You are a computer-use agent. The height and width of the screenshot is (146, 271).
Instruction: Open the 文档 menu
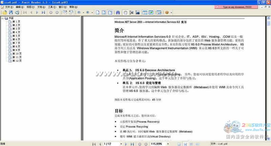click(41, 7)
